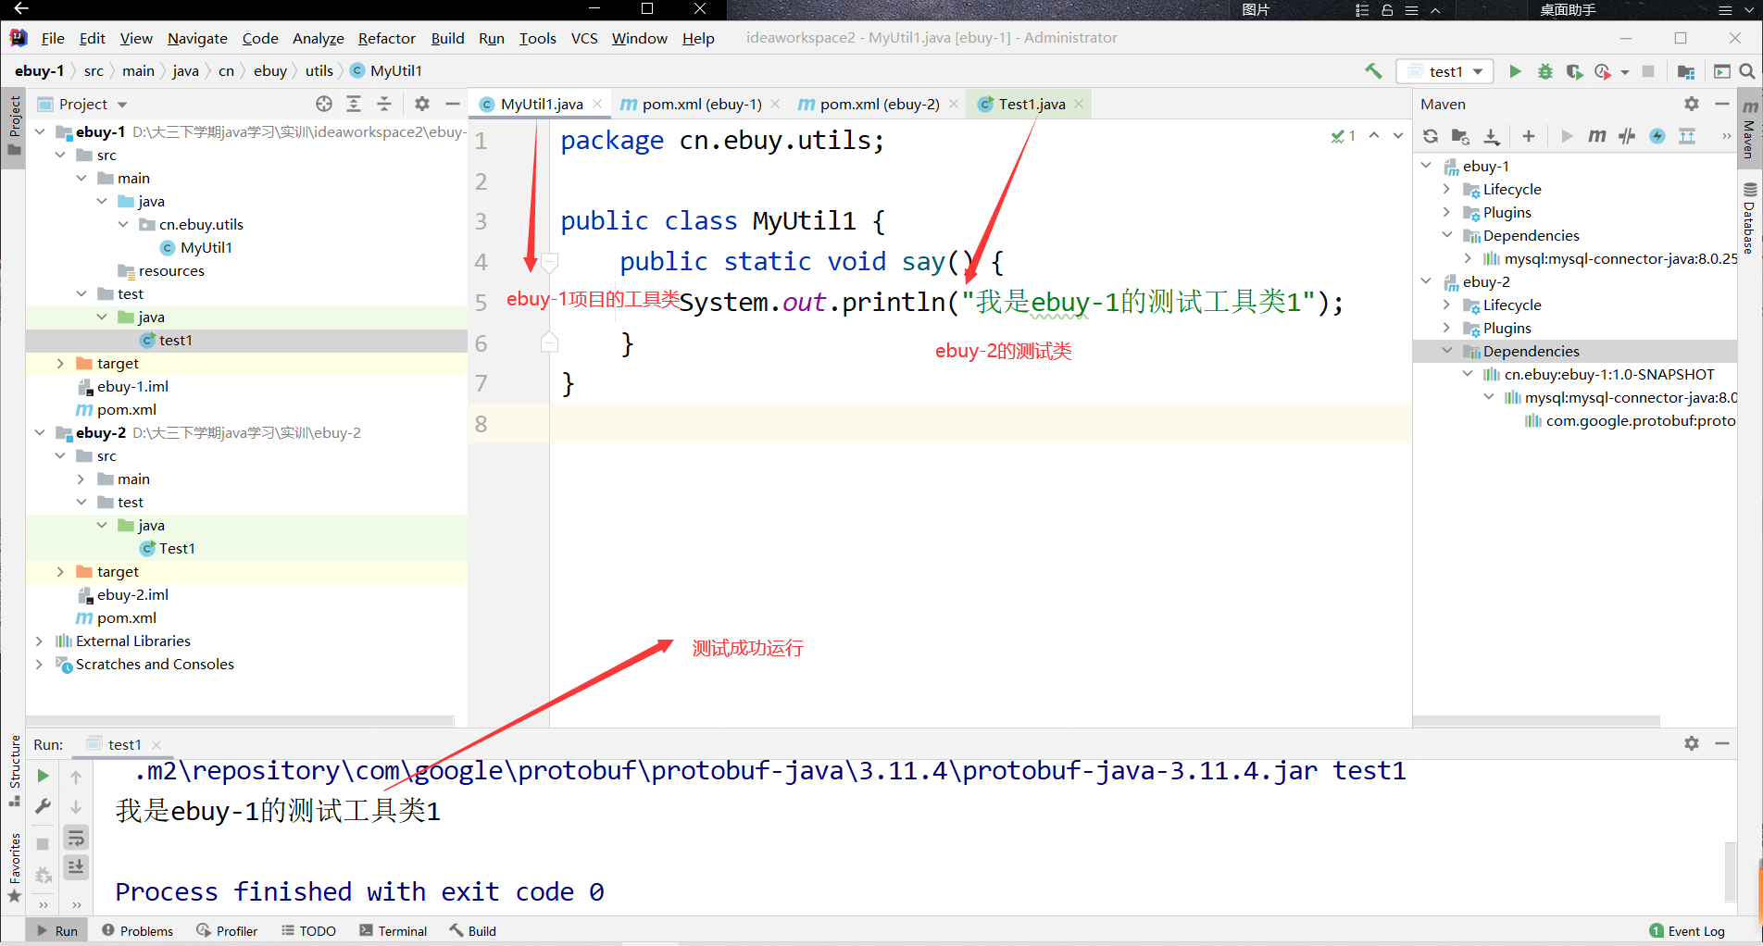Screen dimensions: 1763x946
Task: Open Run panel gear settings
Action: tap(1692, 743)
